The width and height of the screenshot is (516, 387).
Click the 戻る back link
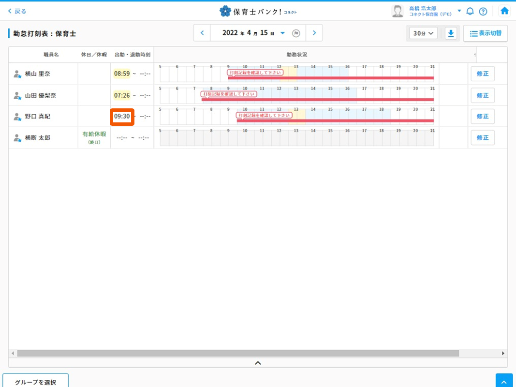click(17, 11)
